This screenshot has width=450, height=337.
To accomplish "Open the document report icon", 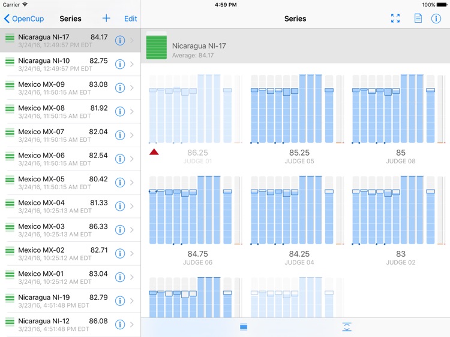I will [418, 19].
